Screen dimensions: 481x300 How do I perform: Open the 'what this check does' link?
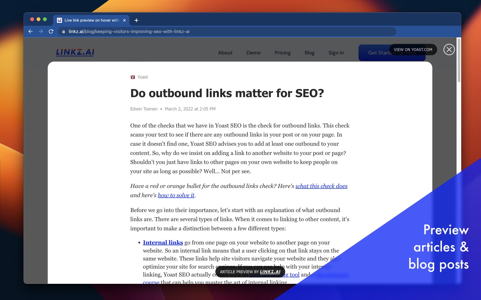click(321, 186)
